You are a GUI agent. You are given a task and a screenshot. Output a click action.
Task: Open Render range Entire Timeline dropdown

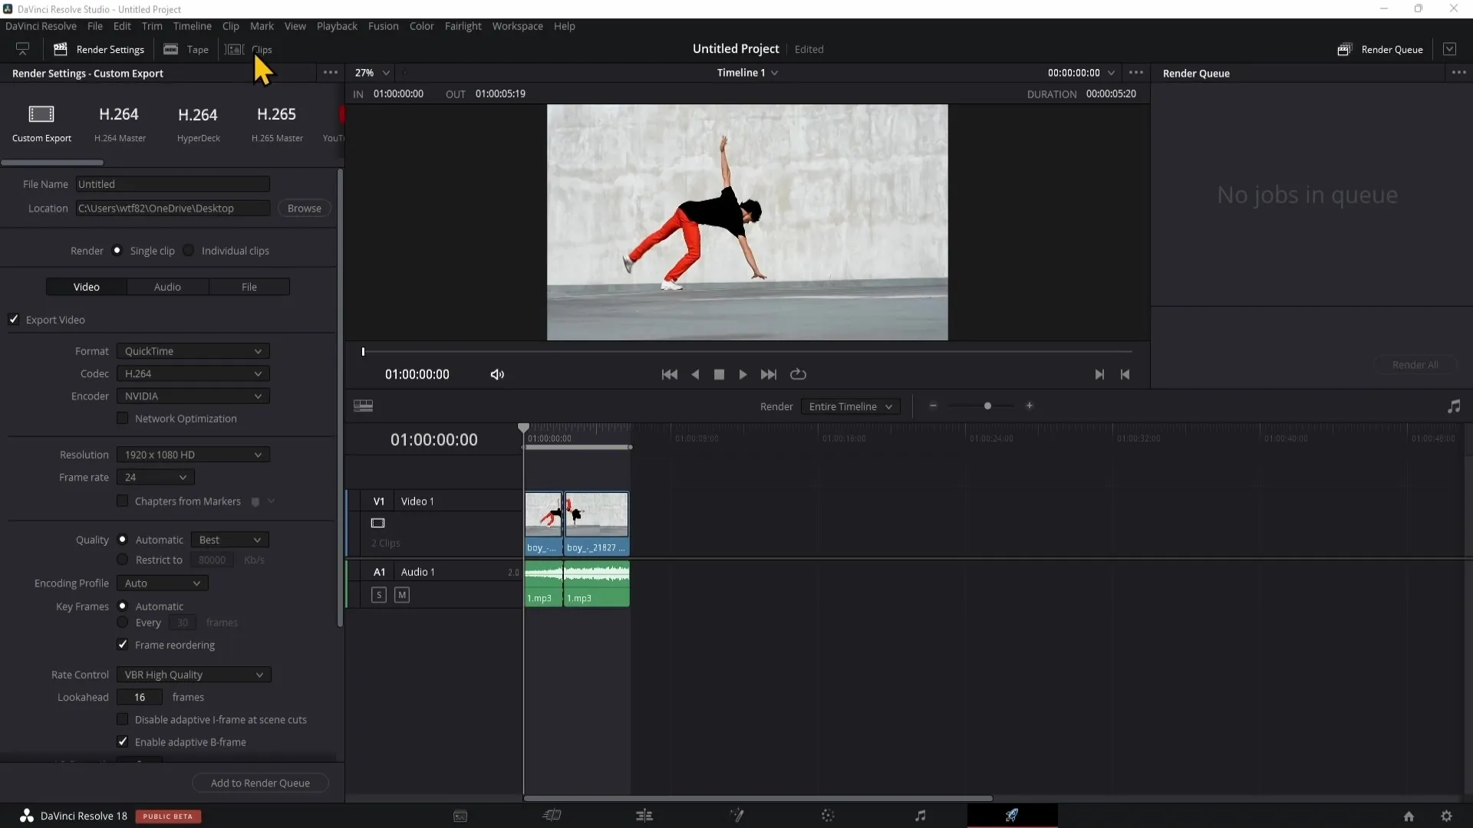[x=850, y=406]
